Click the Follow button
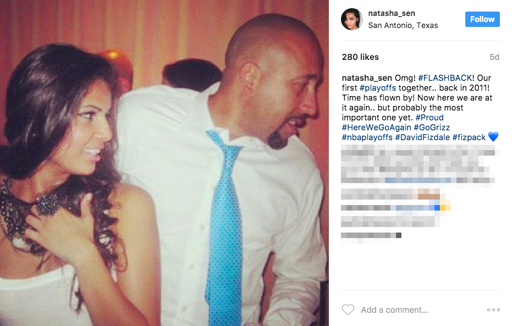The height and width of the screenshot is (326, 512). click(x=482, y=19)
